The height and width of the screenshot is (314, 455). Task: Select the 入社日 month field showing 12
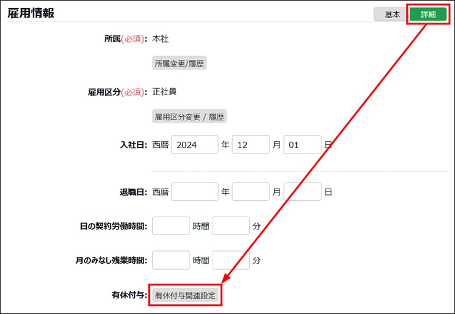(x=251, y=145)
